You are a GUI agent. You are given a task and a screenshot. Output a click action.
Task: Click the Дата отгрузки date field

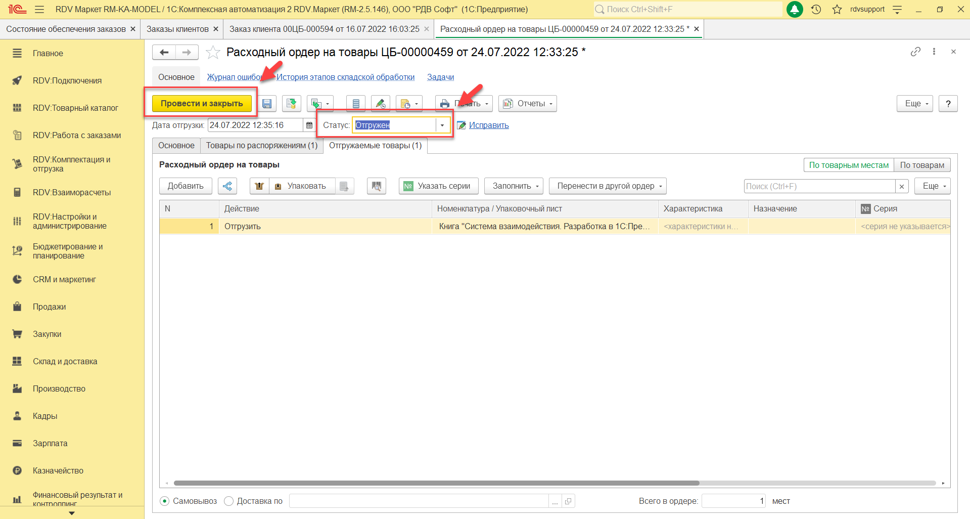click(255, 125)
